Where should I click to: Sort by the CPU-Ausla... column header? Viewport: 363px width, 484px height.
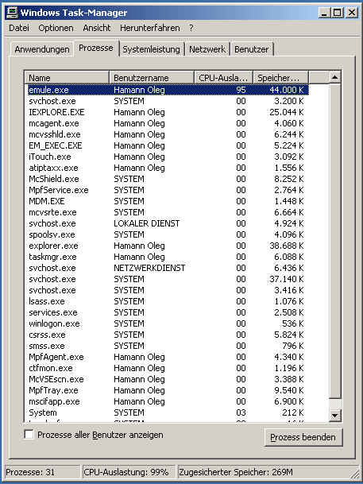pos(223,78)
